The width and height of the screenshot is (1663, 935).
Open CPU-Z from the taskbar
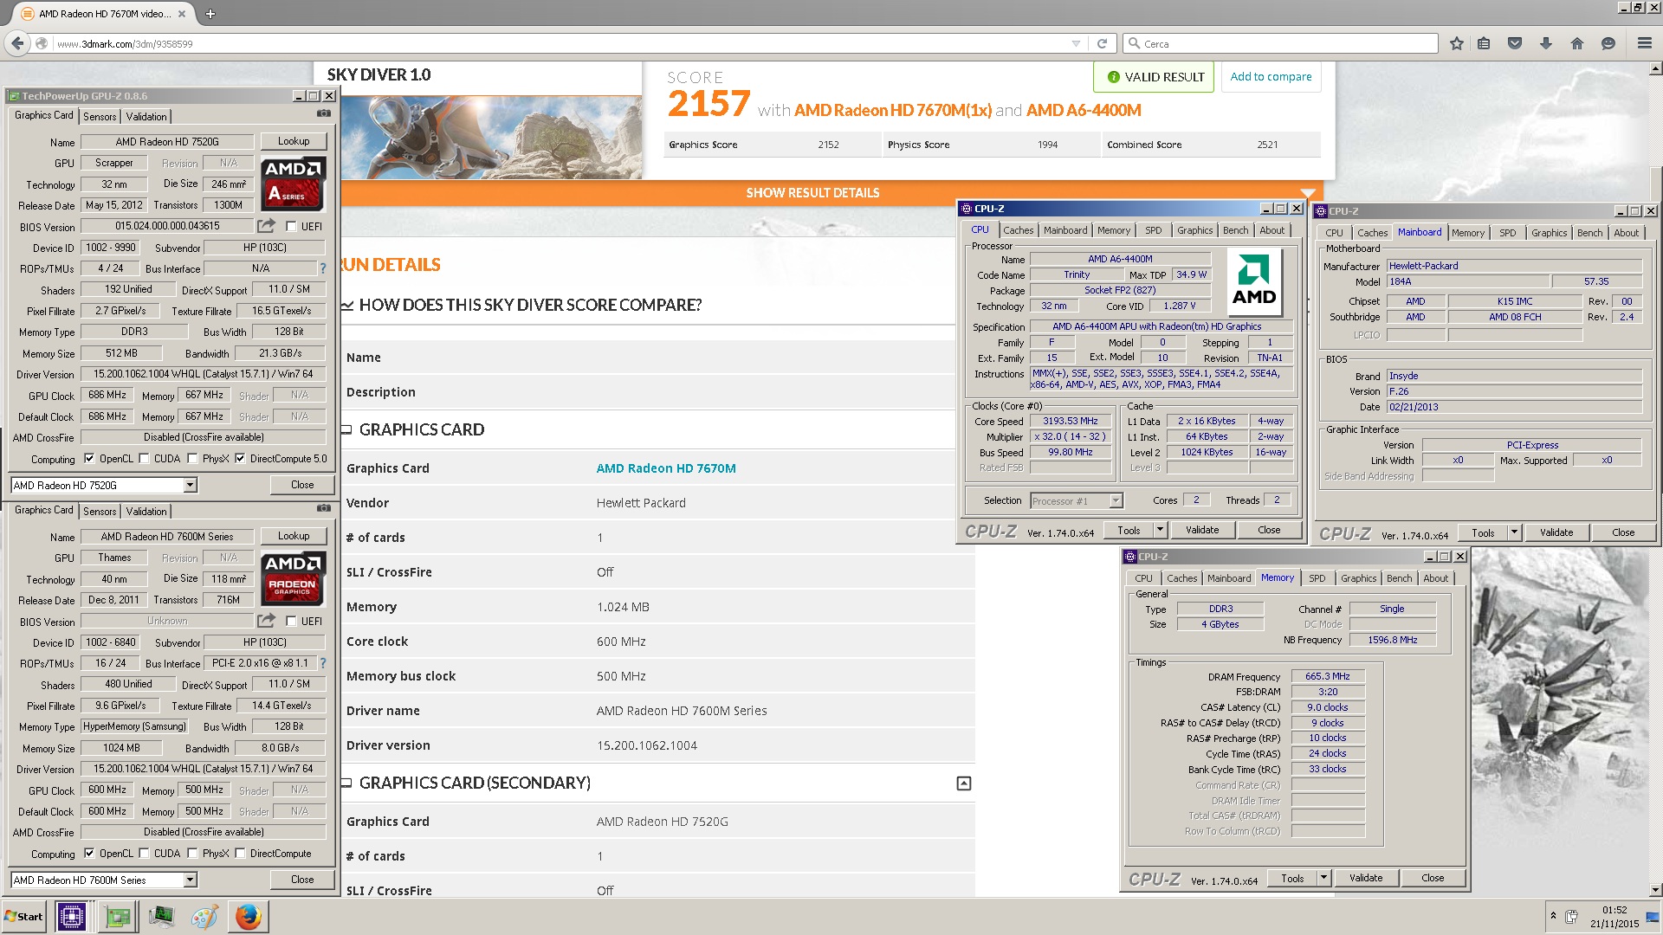tap(71, 917)
